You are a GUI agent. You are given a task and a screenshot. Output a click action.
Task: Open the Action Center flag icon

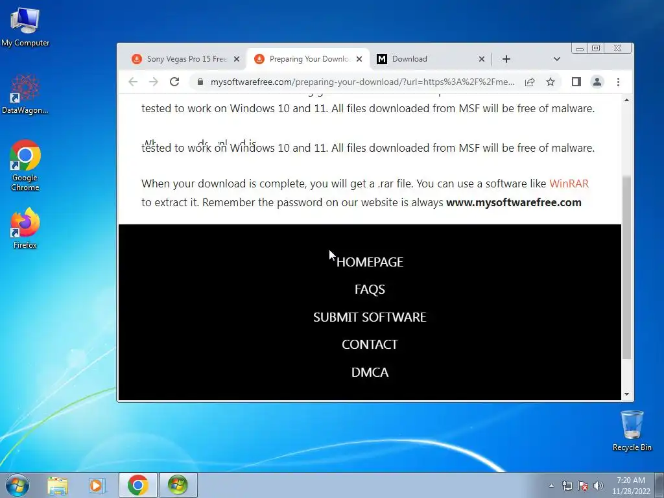(x=583, y=486)
